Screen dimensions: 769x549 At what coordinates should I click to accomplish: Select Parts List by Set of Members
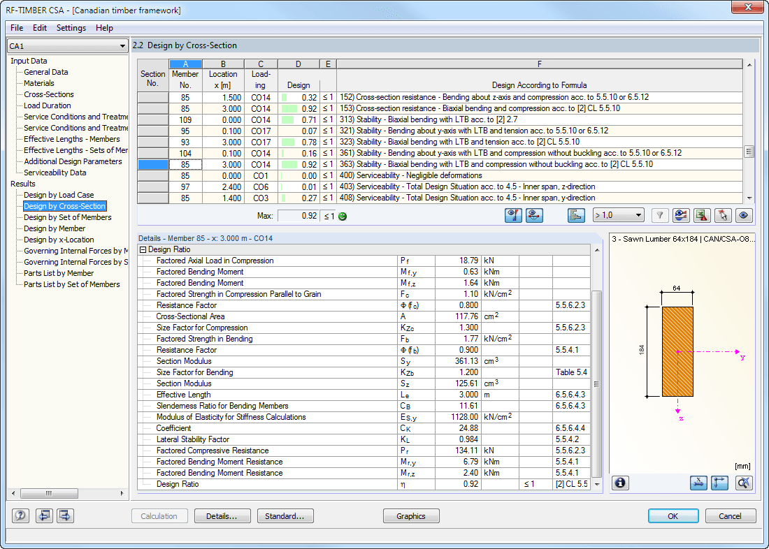72,284
